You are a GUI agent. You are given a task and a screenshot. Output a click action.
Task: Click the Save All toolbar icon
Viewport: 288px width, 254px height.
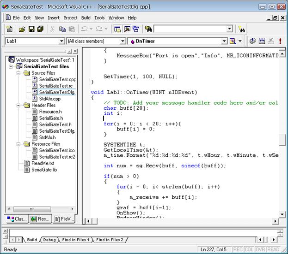click(x=40, y=29)
